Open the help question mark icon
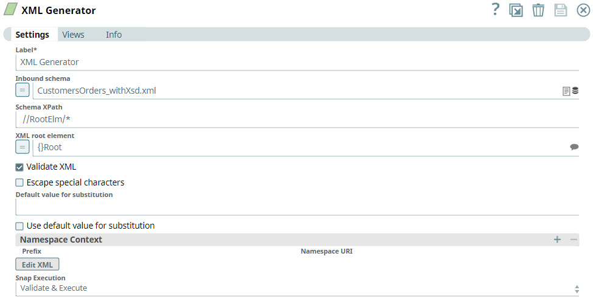 pos(496,10)
